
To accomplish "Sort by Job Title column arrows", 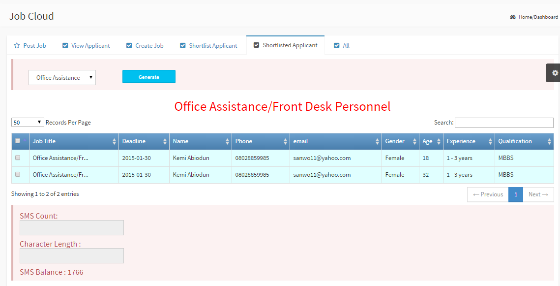I will (x=115, y=142).
